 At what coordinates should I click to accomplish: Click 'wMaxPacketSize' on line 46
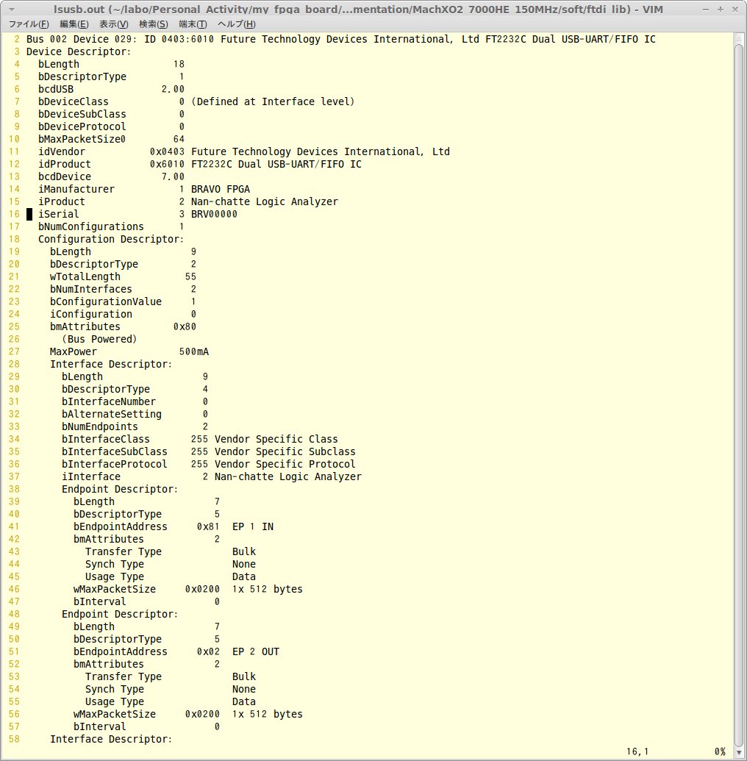click(x=115, y=589)
